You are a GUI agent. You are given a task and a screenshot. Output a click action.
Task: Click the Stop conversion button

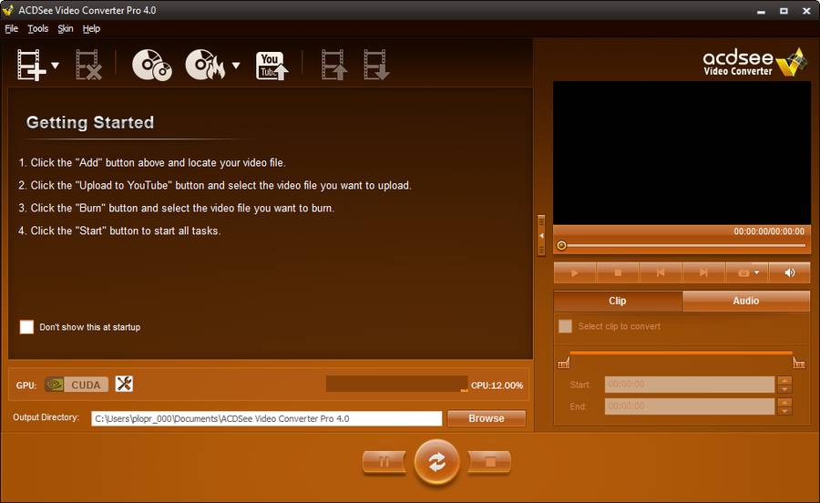tap(490, 462)
